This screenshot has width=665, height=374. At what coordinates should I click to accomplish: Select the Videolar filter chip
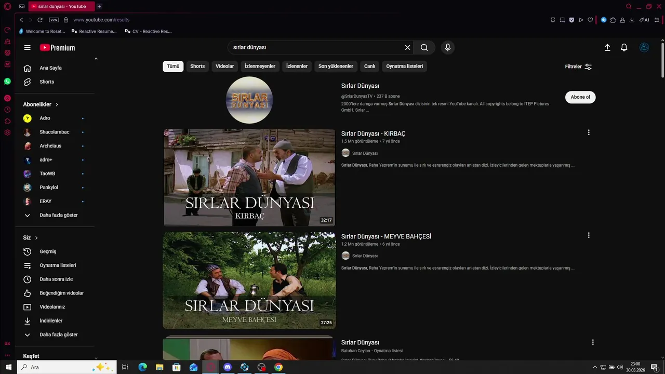[x=225, y=66]
